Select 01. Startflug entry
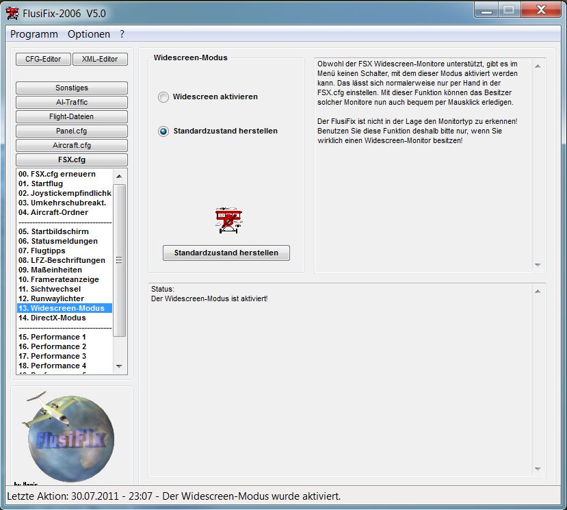Screen dimensions: 567x510 click(x=65, y=183)
